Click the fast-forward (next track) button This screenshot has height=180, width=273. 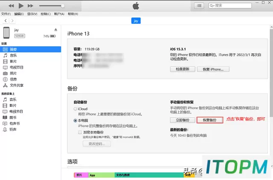click(x=30, y=6)
